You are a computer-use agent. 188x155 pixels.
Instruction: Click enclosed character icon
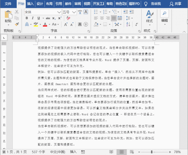[86, 24]
